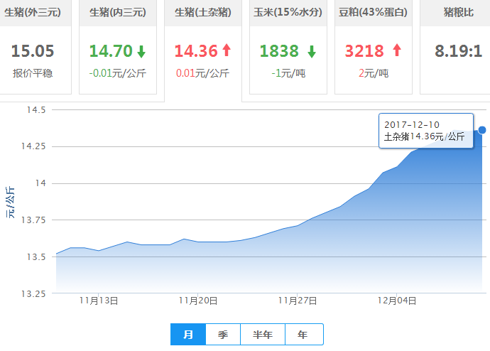The height and width of the screenshot is (351, 490).
Task: Click the 12月04日 x-axis label
Action: pyautogui.click(x=398, y=301)
